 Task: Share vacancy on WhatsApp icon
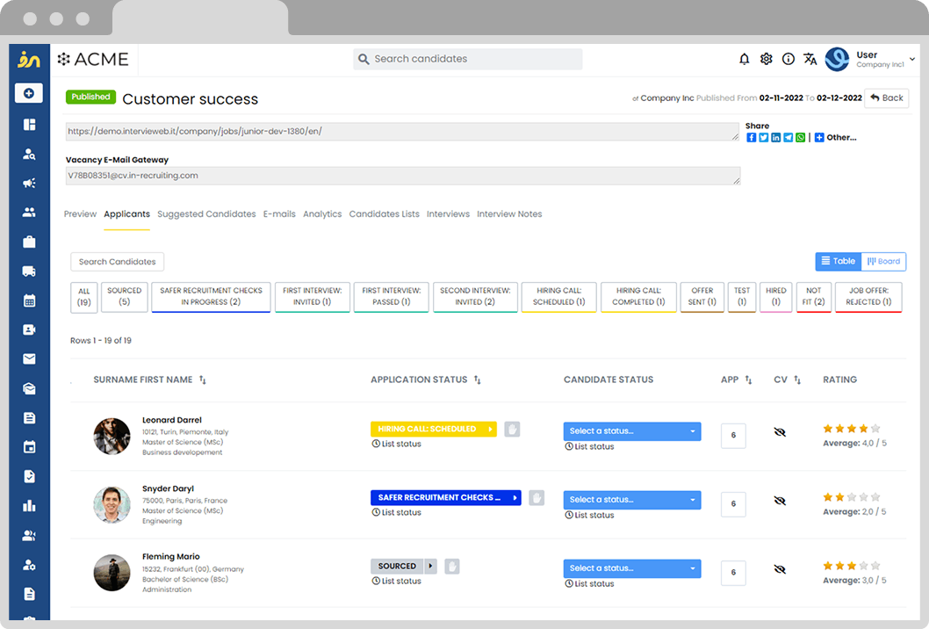coord(801,138)
